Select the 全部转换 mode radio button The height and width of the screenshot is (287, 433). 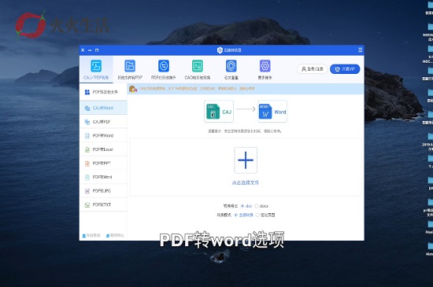pyautogui.click(x=235, y=215)
